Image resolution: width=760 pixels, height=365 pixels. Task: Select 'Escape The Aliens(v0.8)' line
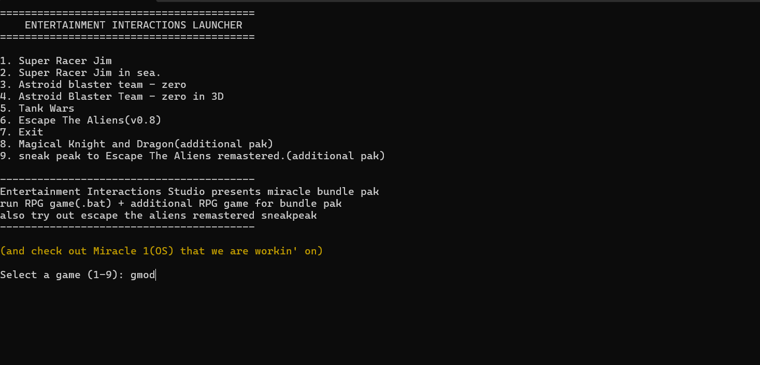pos(81,120)
